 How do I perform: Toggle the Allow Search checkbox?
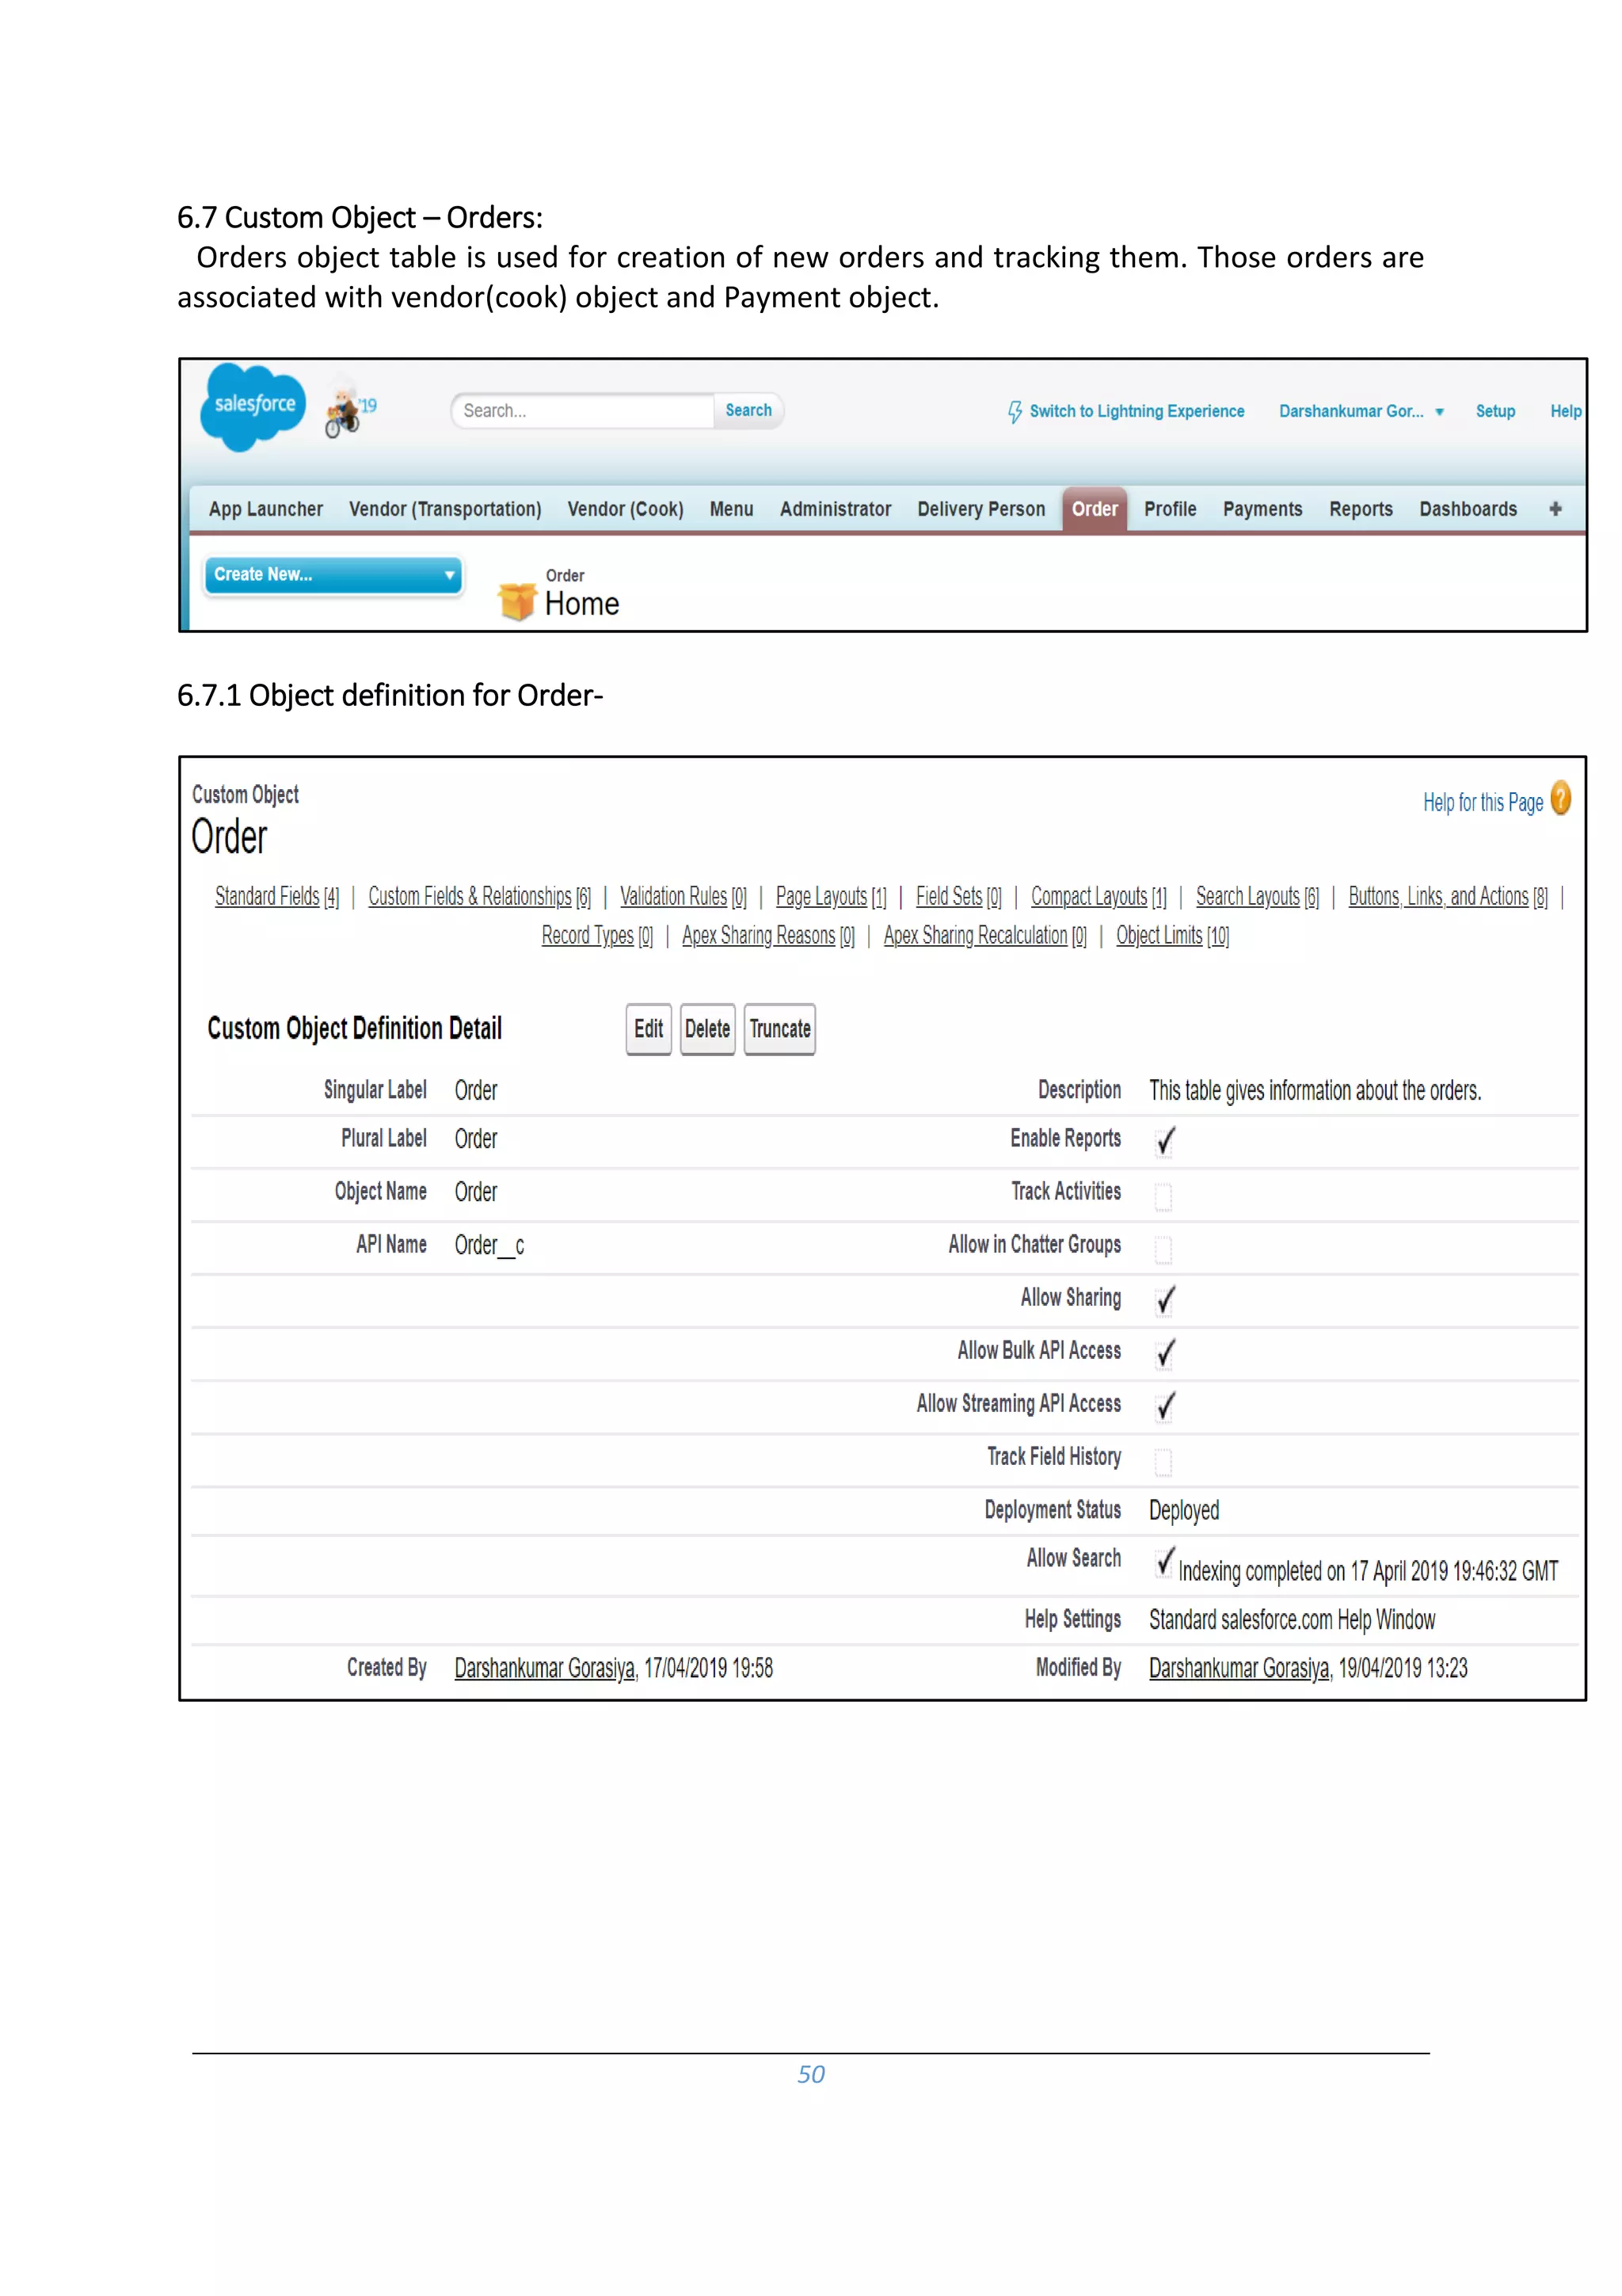coord(1164,1561)
